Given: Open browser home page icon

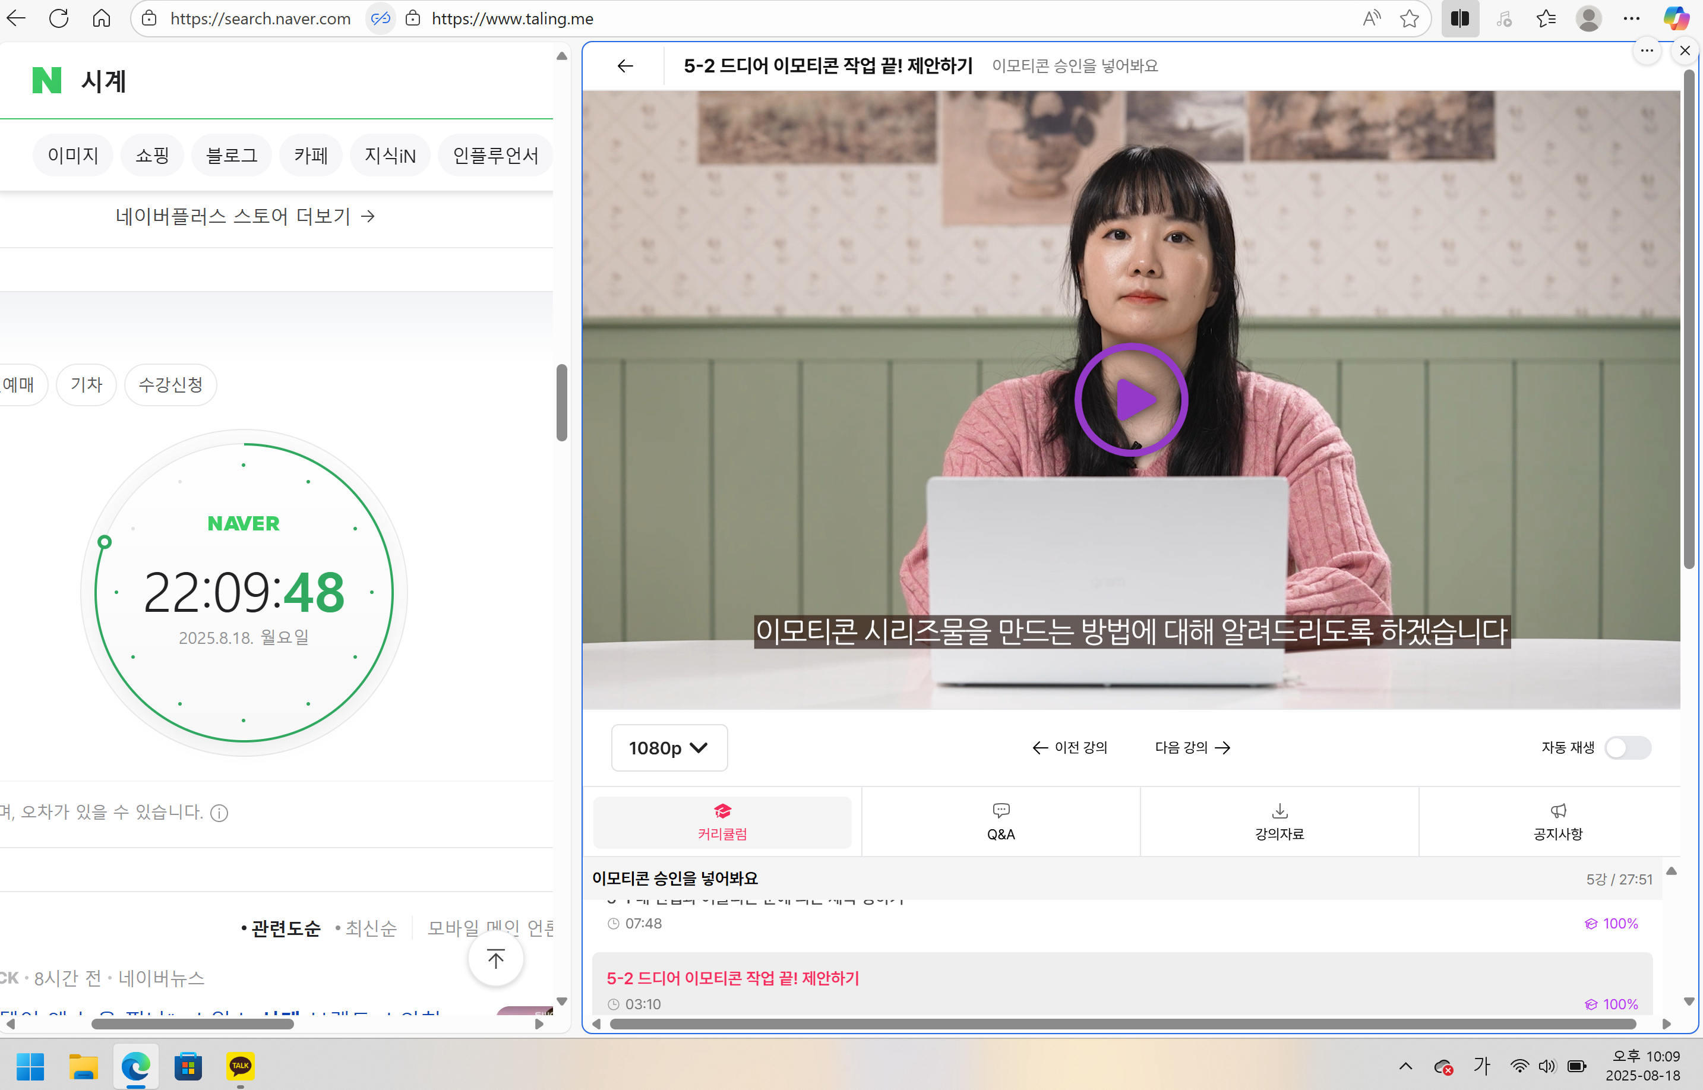Looking at the screenshot, I should (x=101, y=18).
